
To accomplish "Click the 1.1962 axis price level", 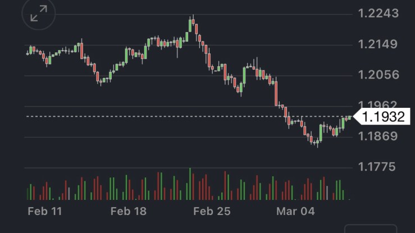I will [x=378, y=105].
